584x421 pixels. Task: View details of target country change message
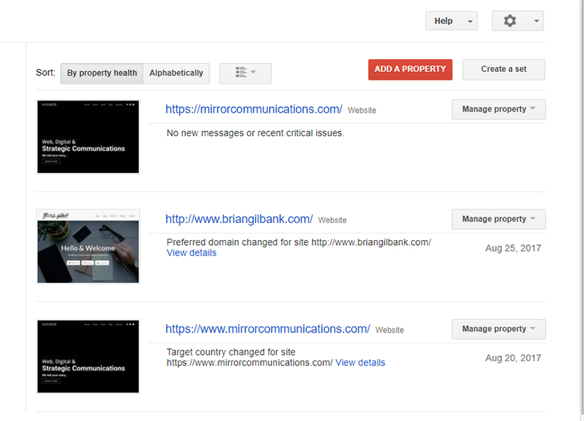360,363
